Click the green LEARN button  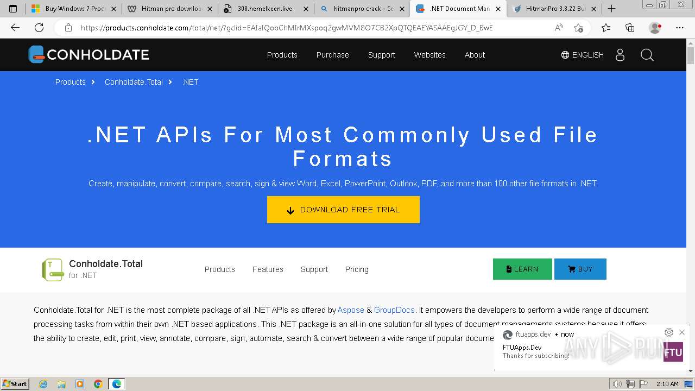tap(522, 269)
